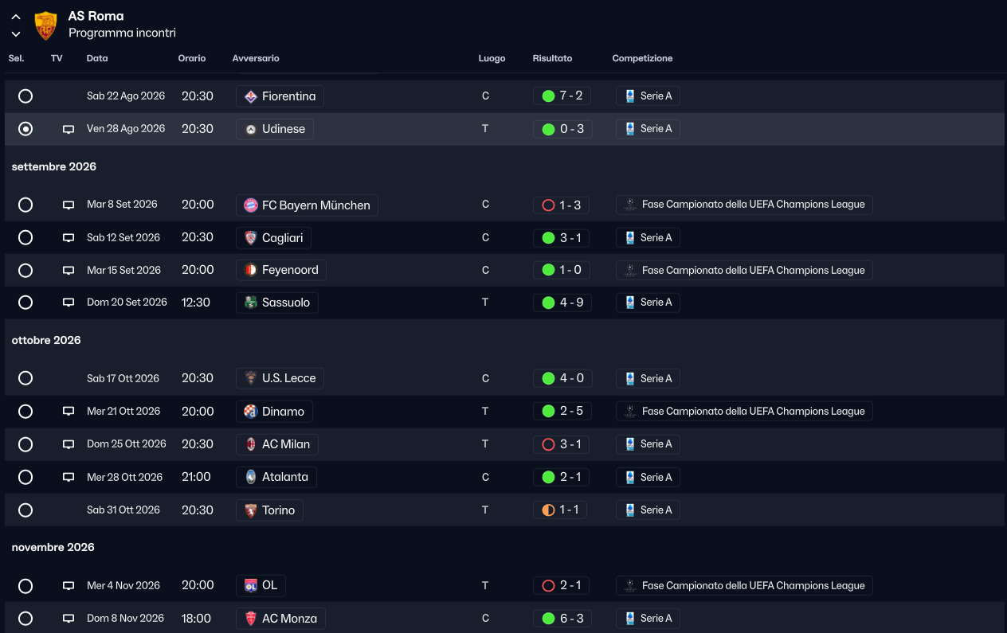The image size is (1007, 633).
Task: Sort by the Data column header
Action: click(97, 58)
